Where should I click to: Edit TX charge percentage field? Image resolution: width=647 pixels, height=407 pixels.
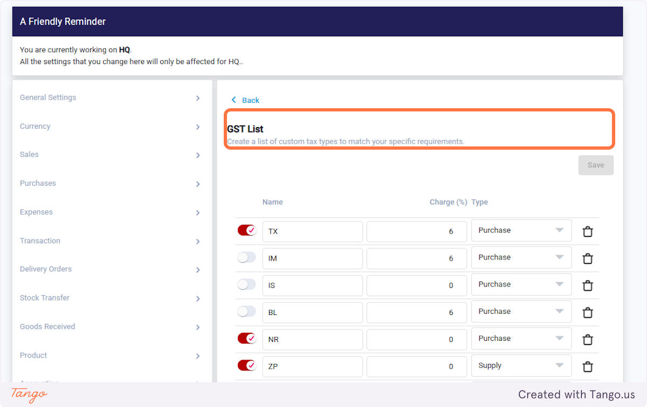point(417,231)
